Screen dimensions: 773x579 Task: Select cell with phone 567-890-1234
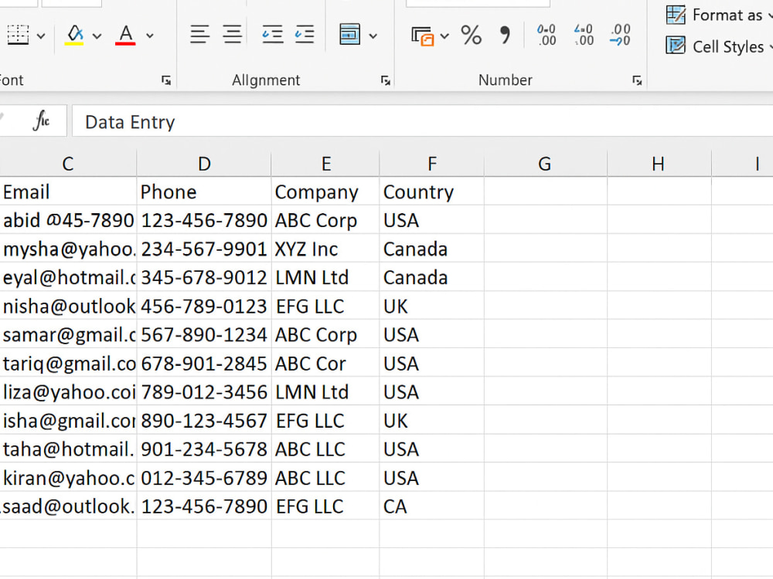pyautogui.click(x=204, y=334)
